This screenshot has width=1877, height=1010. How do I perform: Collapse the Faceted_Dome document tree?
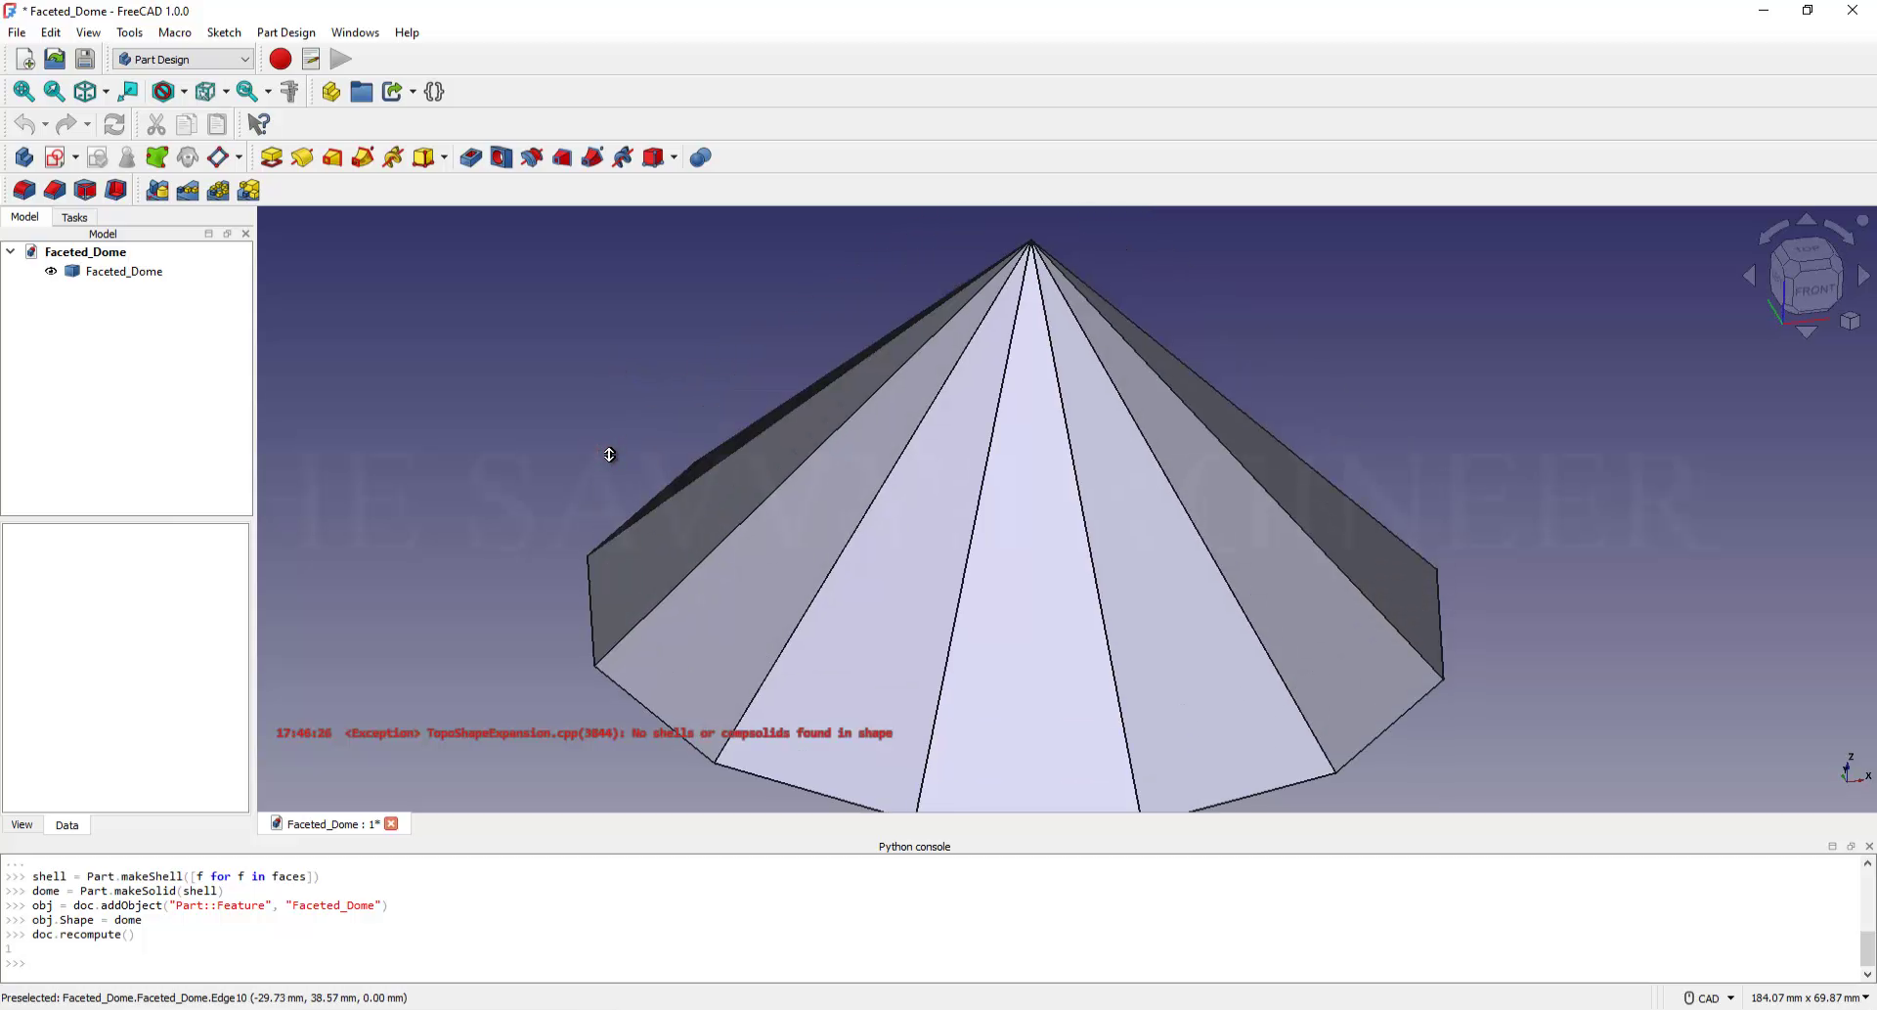click(x=11, y=252)
